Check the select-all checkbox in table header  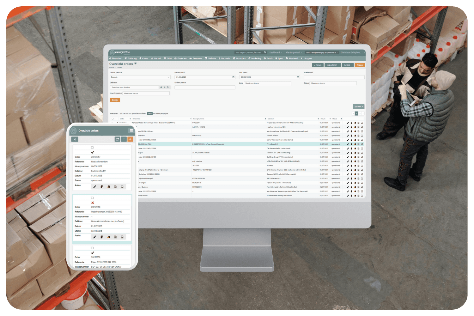point(112,119)
